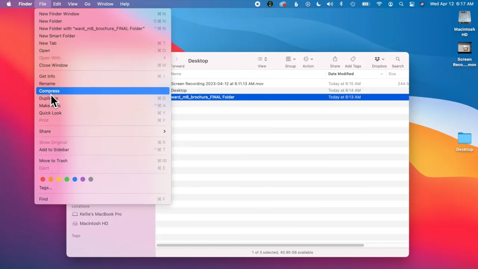Select Kellie's MacBook Pro in sidebar

(100, 214)
